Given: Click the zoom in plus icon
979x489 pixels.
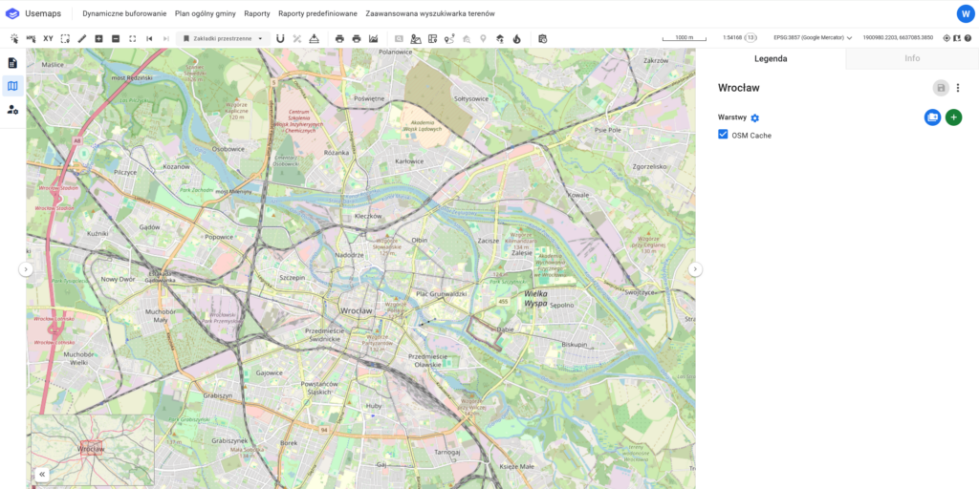Looking at the screenshot, I should 98,38.
